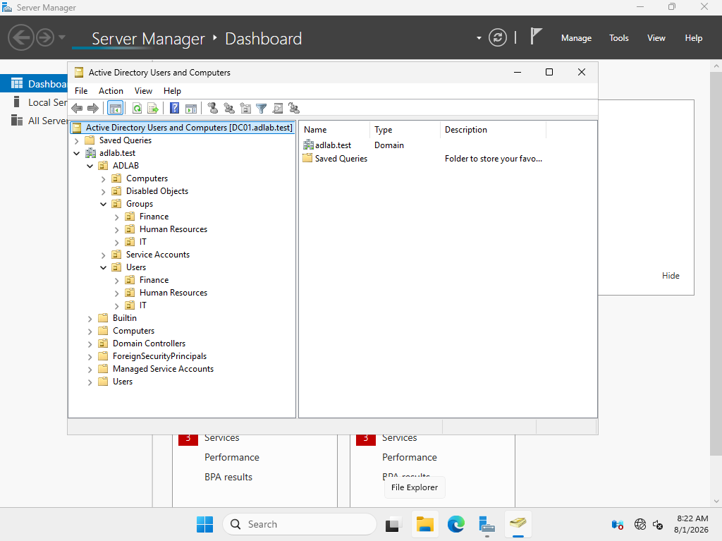Open Server Manager Tools menu
This screenshot has height=541, width=722.
point(619,38)
